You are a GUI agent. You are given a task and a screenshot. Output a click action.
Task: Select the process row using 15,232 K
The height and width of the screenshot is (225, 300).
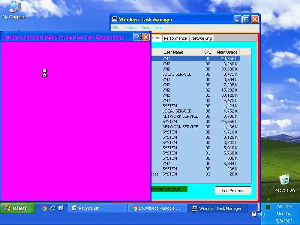(195, 90)
